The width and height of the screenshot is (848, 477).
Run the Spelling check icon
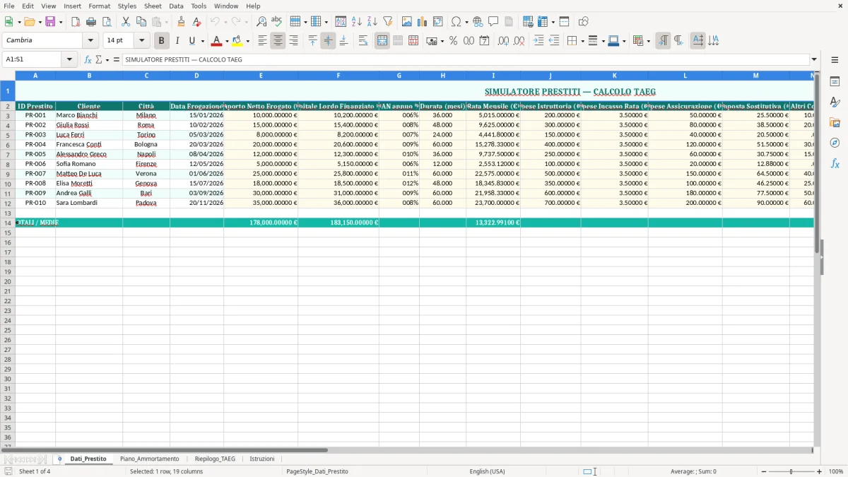(x=277, y=22)
